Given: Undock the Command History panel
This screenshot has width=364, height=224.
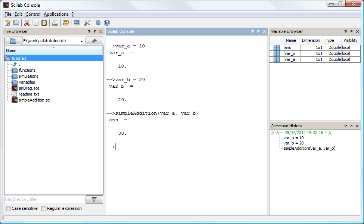Looking at the screenshot, I should 351,126.
